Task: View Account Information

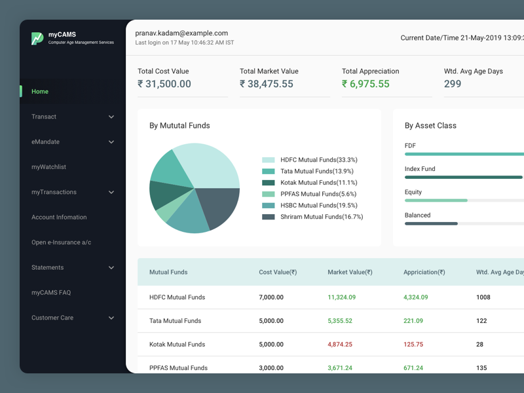Action: pos(59,217)
